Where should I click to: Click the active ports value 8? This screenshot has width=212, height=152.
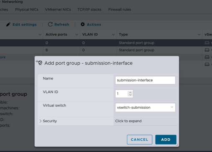[x=47, y=50]
